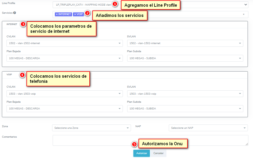Open the VOIP CVLAN dropdown
Image resolution: width=253 pixels, height=160 pixels.
click(65, 94)
